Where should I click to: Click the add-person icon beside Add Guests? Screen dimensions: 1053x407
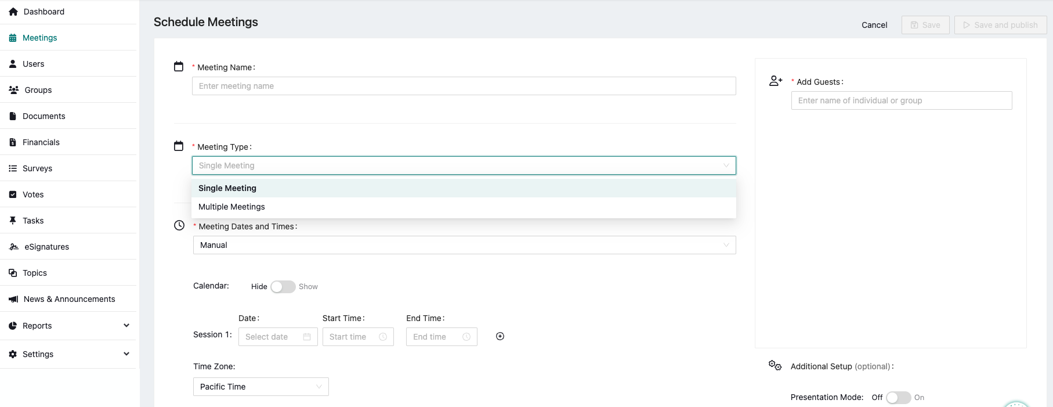point(776,81)
